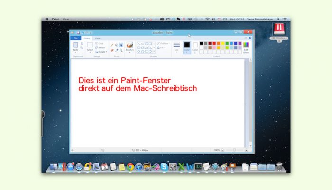Open the Apple menu
The height and width of the screenshot is (190, 332).
(x=46, y=19)
